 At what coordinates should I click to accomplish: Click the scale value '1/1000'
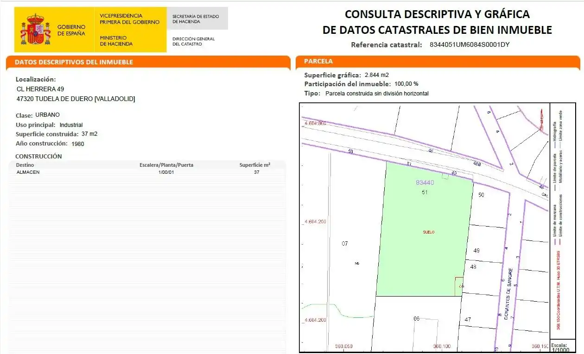(559, 350)
